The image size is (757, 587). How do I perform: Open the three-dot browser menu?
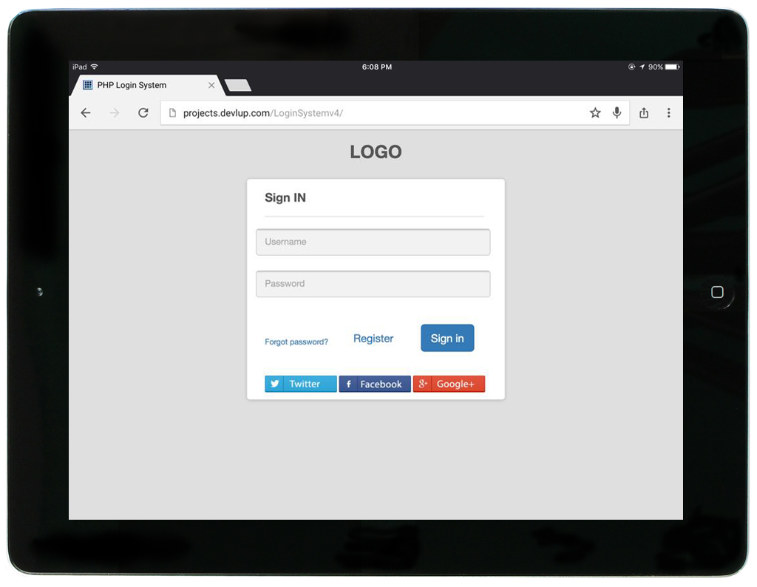(668, 113)
